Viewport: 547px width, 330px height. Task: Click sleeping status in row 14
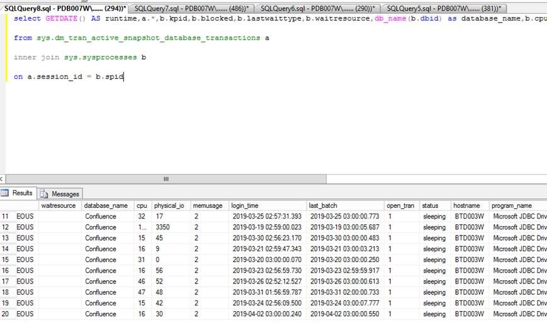[434, 249]
